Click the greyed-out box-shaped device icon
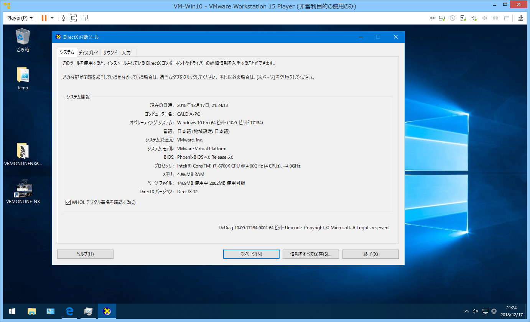 (506, 18)
